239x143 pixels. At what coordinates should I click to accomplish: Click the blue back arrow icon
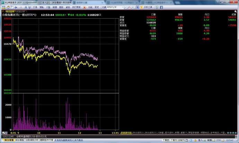[16, 7]
